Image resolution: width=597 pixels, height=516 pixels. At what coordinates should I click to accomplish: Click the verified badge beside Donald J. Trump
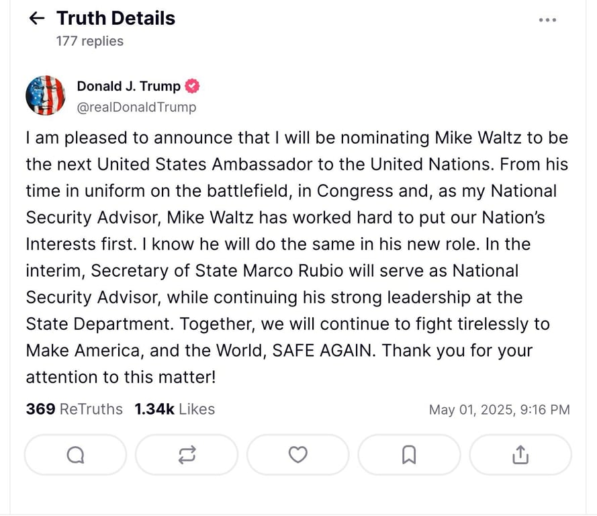tap(193, 86)
